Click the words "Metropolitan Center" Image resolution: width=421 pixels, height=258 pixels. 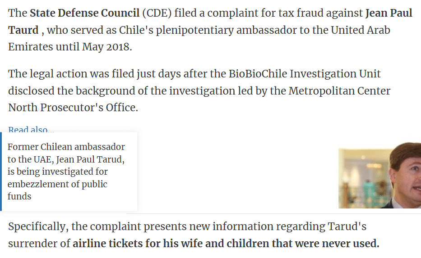339,91
